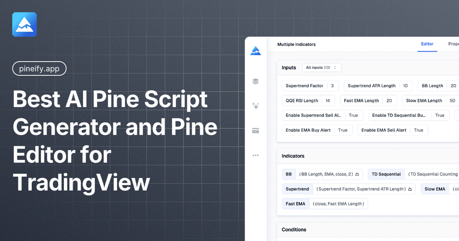Screen dimensions: 459x241
Task: Switch to the Editor tab
Action: 427,44
